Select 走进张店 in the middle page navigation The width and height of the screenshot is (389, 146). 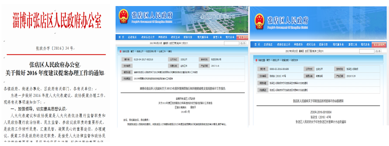pyautogui.click(x=132, y=37)
